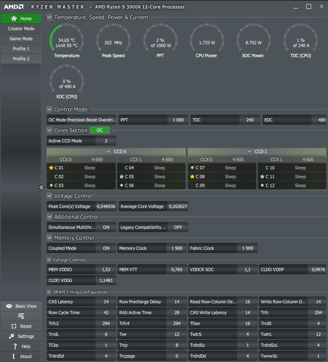Screen dimensions: 328x362
Task: Collapse the Cores Section chevron
Action: pos(49,130)
